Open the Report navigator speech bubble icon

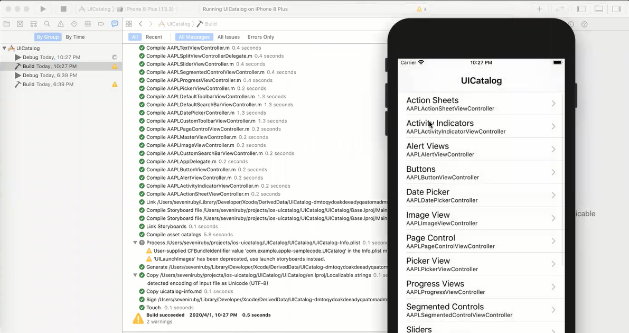point(115,24)
